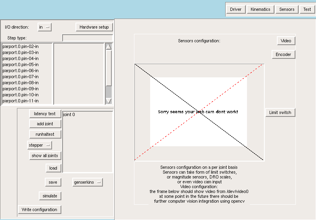This screenshot has width=316, height=220.
Task: Open the Driver tab
Action: point(236,9)
